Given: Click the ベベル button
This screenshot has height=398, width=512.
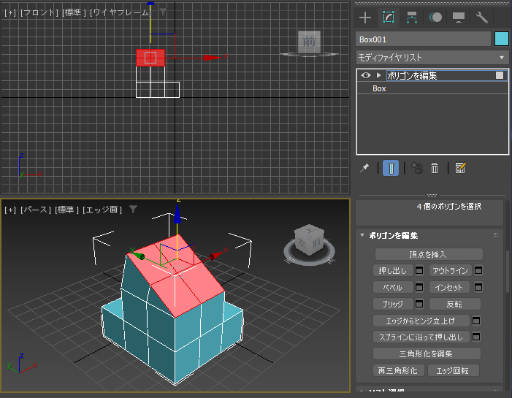Looking at the screenshot, I should 393,287.
